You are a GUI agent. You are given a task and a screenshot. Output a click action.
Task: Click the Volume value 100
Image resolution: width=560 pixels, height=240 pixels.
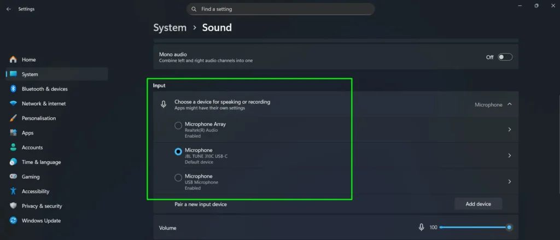pyautogui.click(x=433, y=227)
